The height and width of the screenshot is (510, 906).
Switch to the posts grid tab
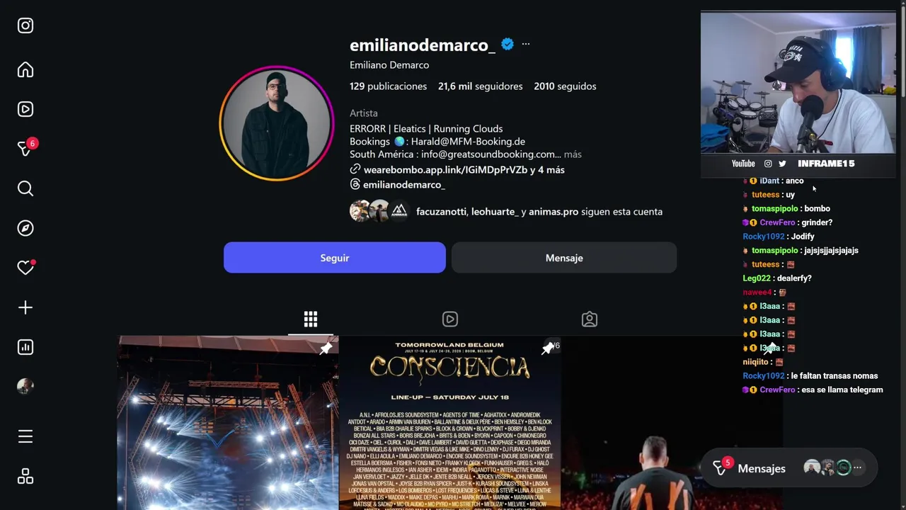coord(311,319)
